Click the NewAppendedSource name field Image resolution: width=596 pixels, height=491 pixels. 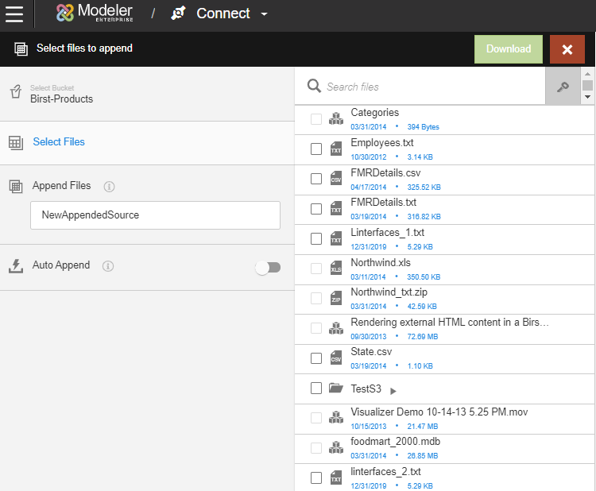coord(155,215)
